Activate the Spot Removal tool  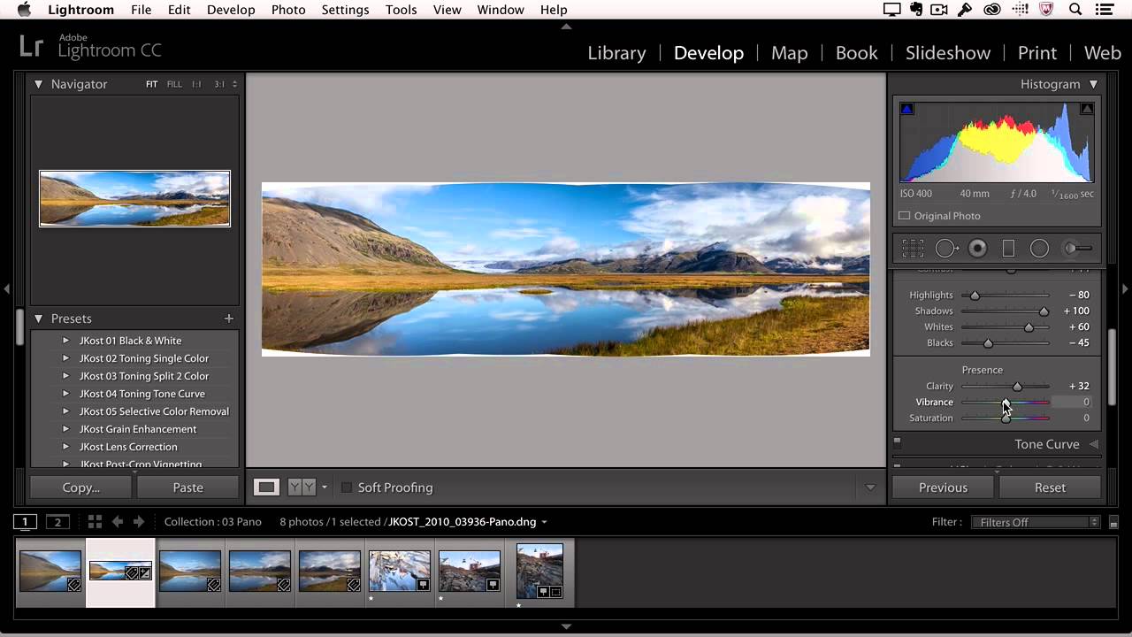point(945,249)
